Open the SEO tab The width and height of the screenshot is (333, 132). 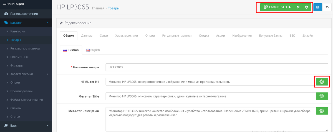292,36
